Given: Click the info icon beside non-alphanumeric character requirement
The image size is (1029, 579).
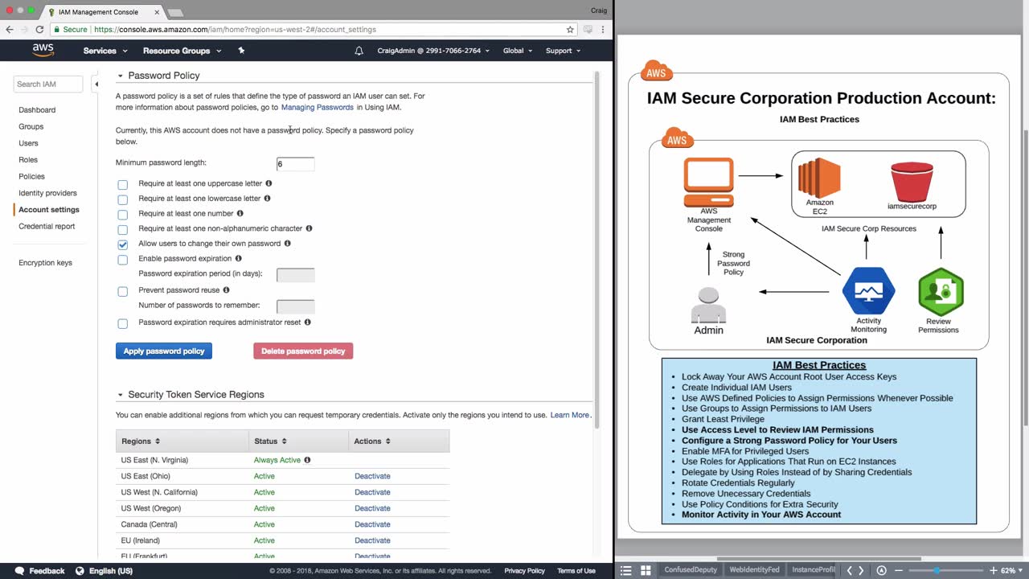Looking at the screenshot, I should (310, 228).
